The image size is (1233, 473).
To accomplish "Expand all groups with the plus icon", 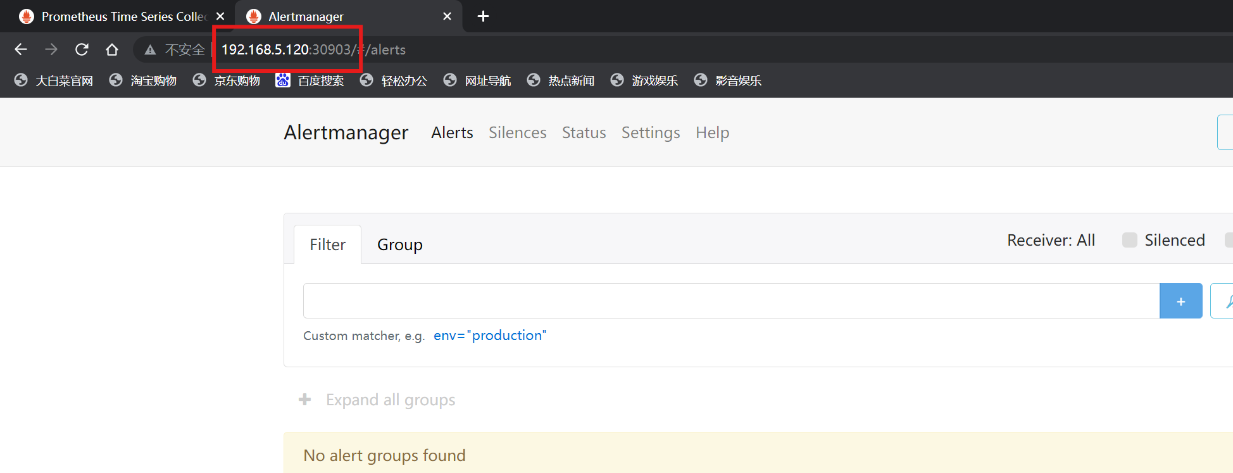I will [x=305, y=400].
